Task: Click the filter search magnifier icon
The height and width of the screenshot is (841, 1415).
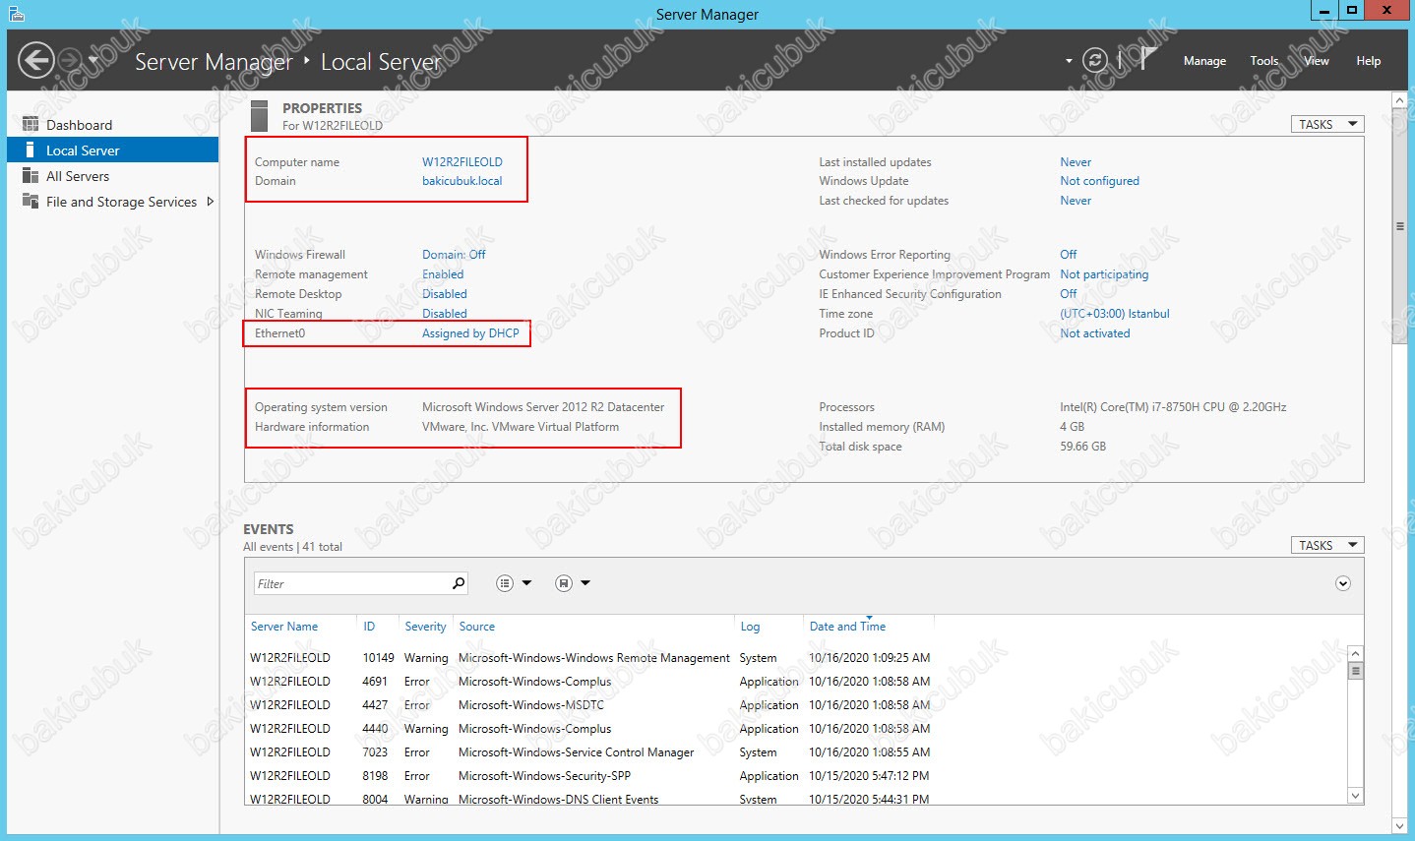Action: tap(459, 583)
